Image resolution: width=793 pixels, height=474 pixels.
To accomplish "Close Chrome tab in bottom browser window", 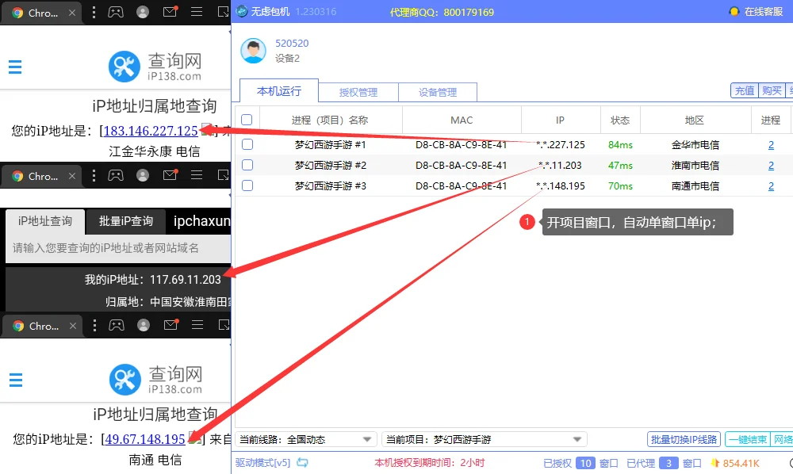I will click(73, 326).
